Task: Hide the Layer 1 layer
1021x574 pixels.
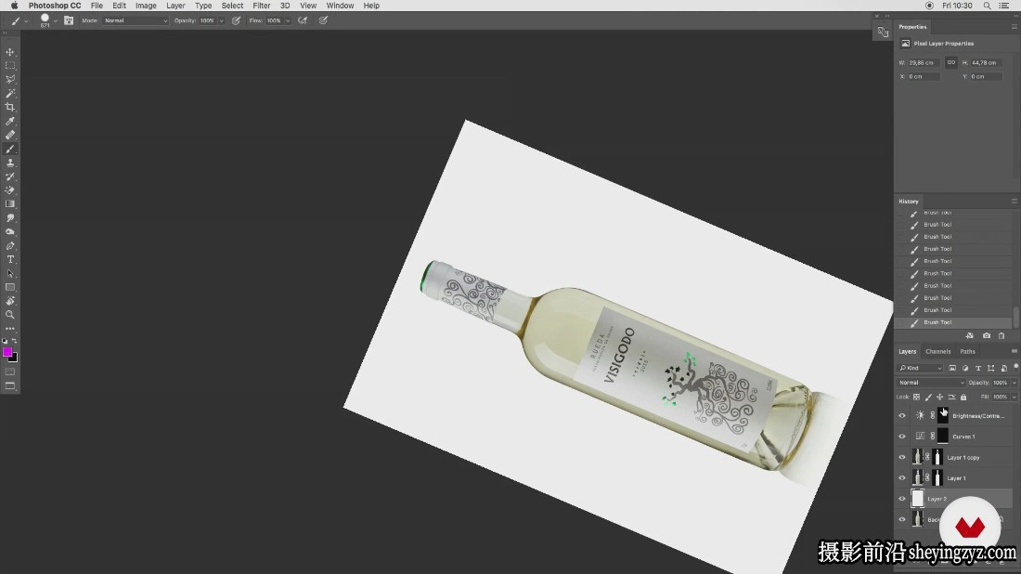Action: 902,478
